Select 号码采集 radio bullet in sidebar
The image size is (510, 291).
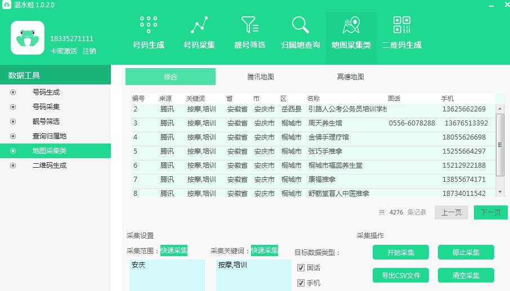point(13,107)
